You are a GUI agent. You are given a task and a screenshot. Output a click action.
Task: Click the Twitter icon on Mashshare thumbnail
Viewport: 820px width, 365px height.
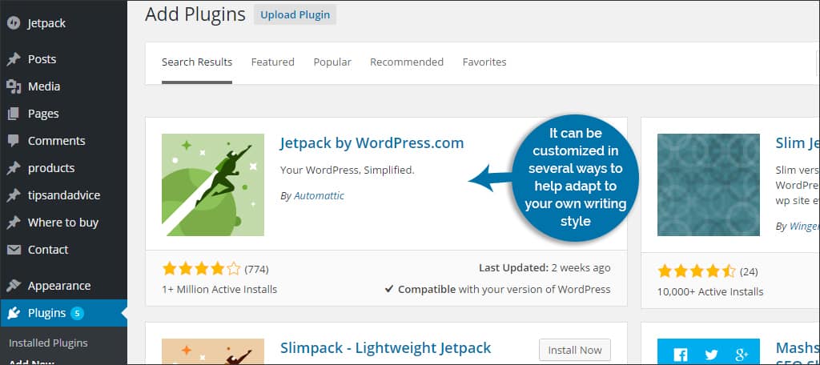(x=711, y=355)
